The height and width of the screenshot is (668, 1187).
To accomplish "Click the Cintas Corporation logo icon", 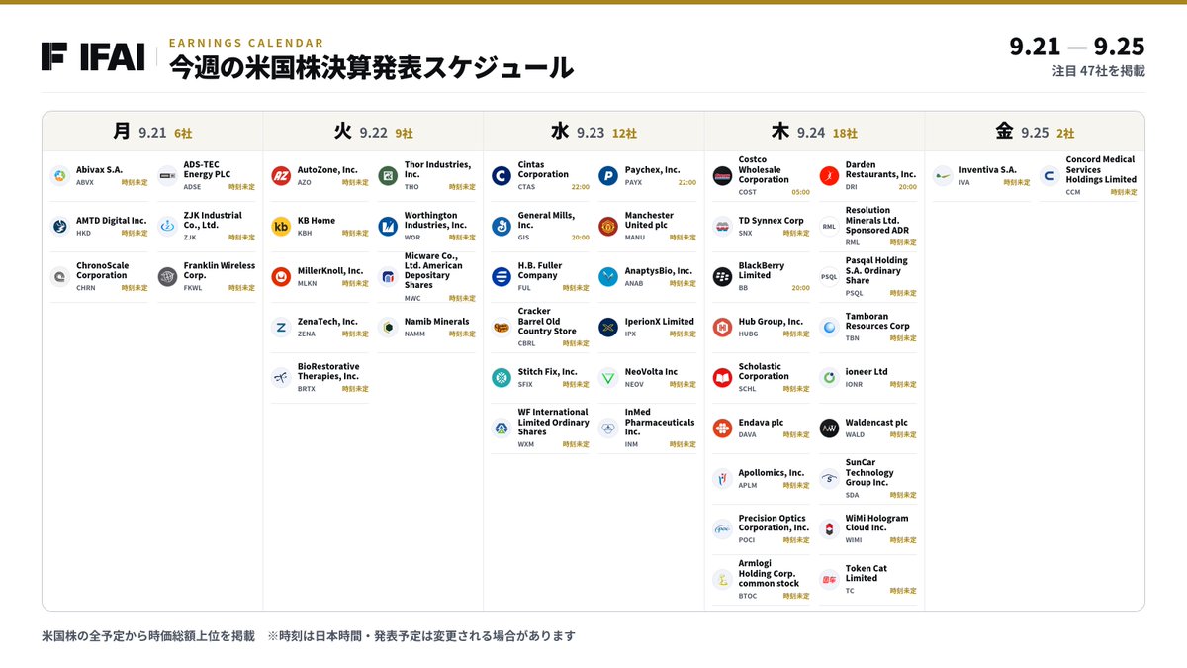I will coord(502,175).
